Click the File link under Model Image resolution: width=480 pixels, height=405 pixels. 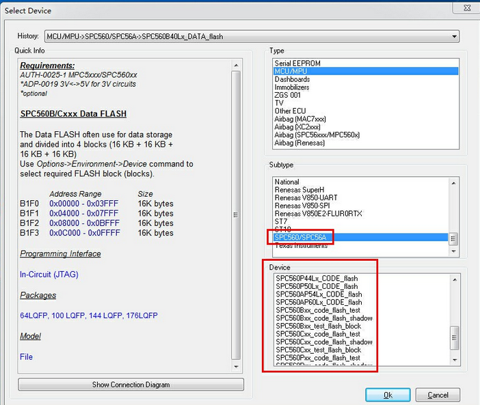[27, 357]
